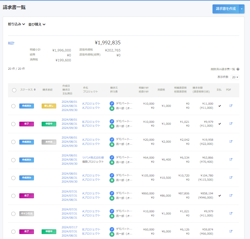Click the 20 件 / 20 件 count
This screenshot has width=250, height=239.
[17, 69]
